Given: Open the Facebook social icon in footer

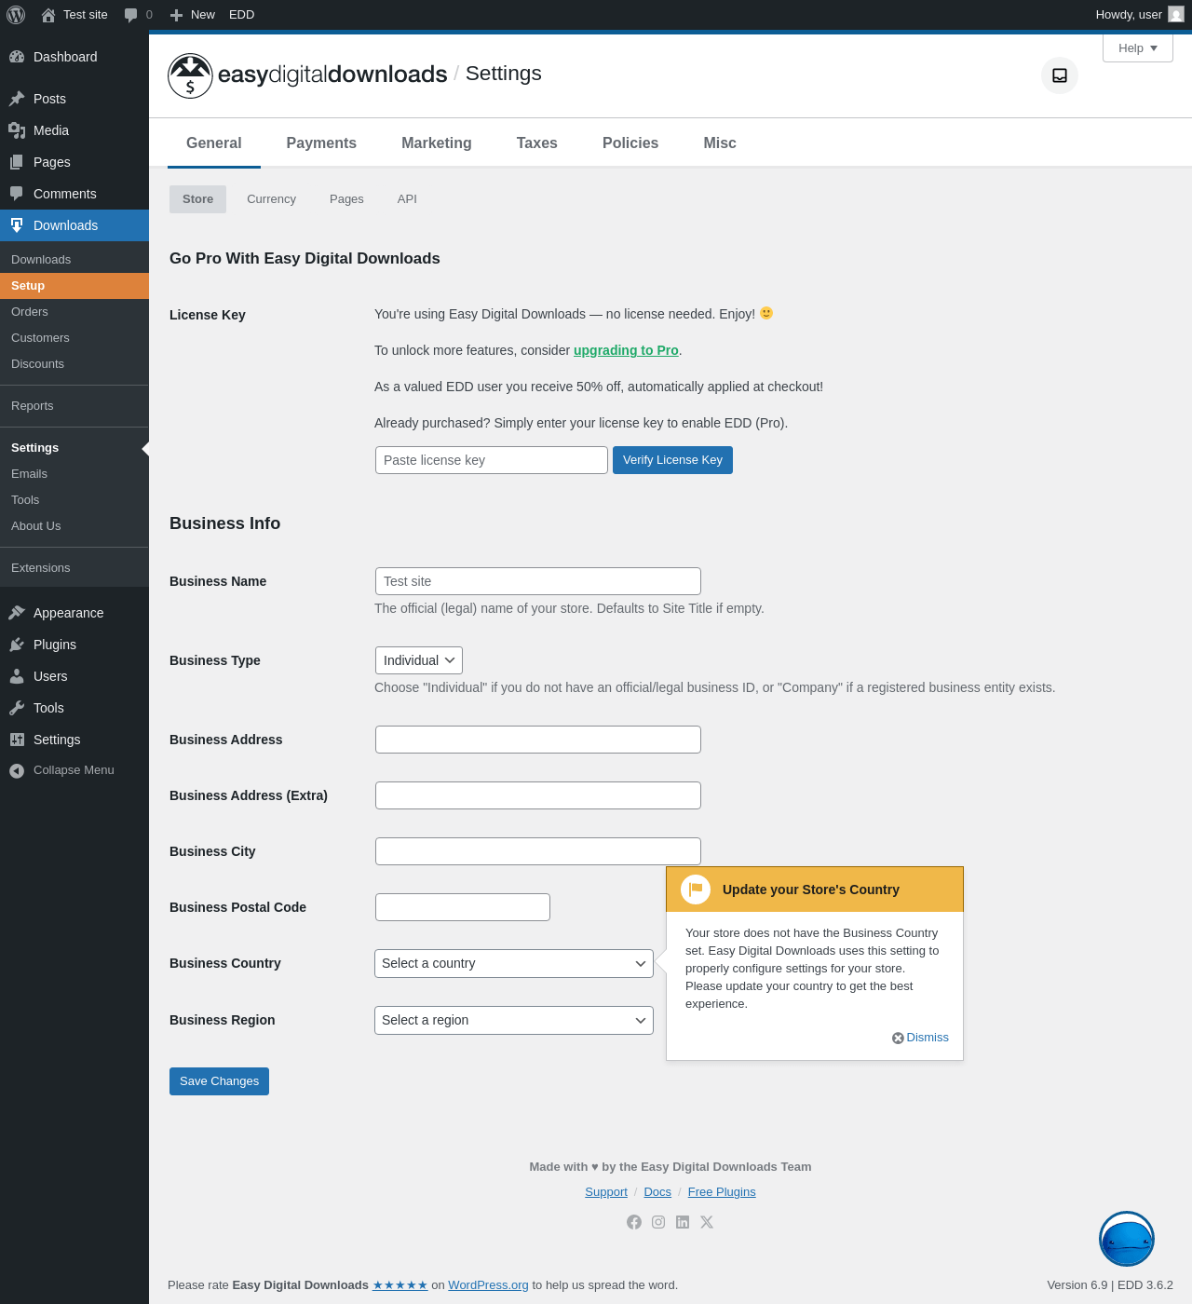Looking at the screenshot, I should [x=634, y=1222].
